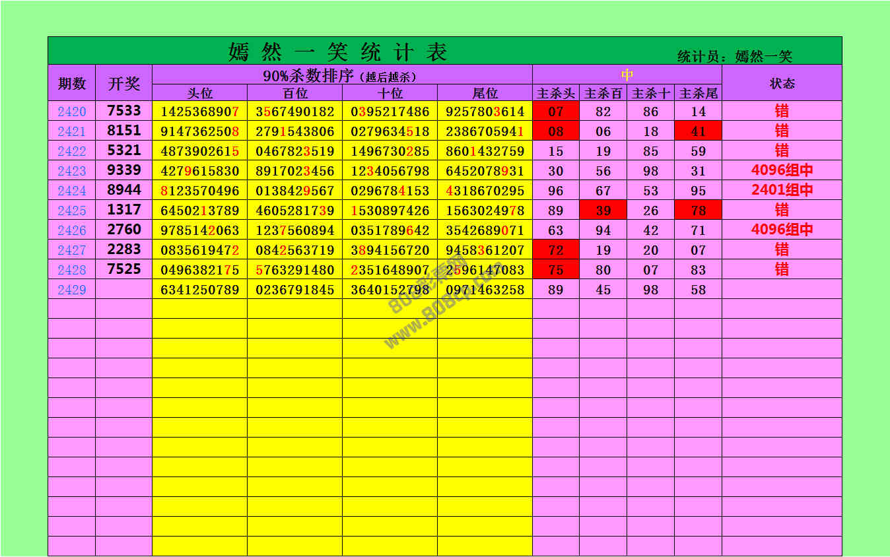Click the blue period number 2420
The height and width of the screenshot is (557, 890).
click(x=71, y=112)
